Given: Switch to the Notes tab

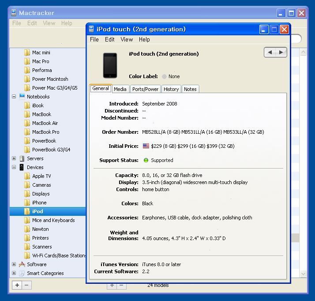Looking at the screenshot, I should (x=190, y=89).
